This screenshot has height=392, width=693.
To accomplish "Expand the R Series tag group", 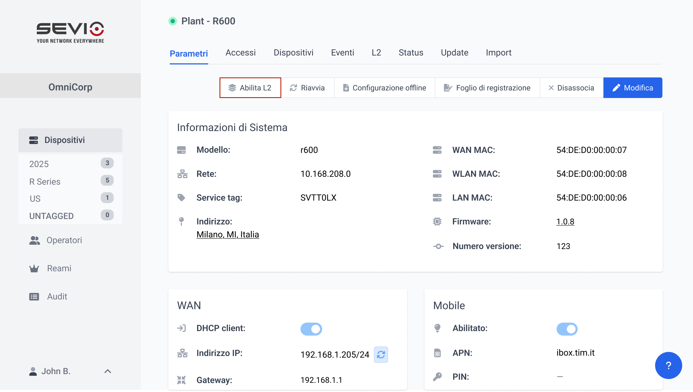I will [45, 182].
